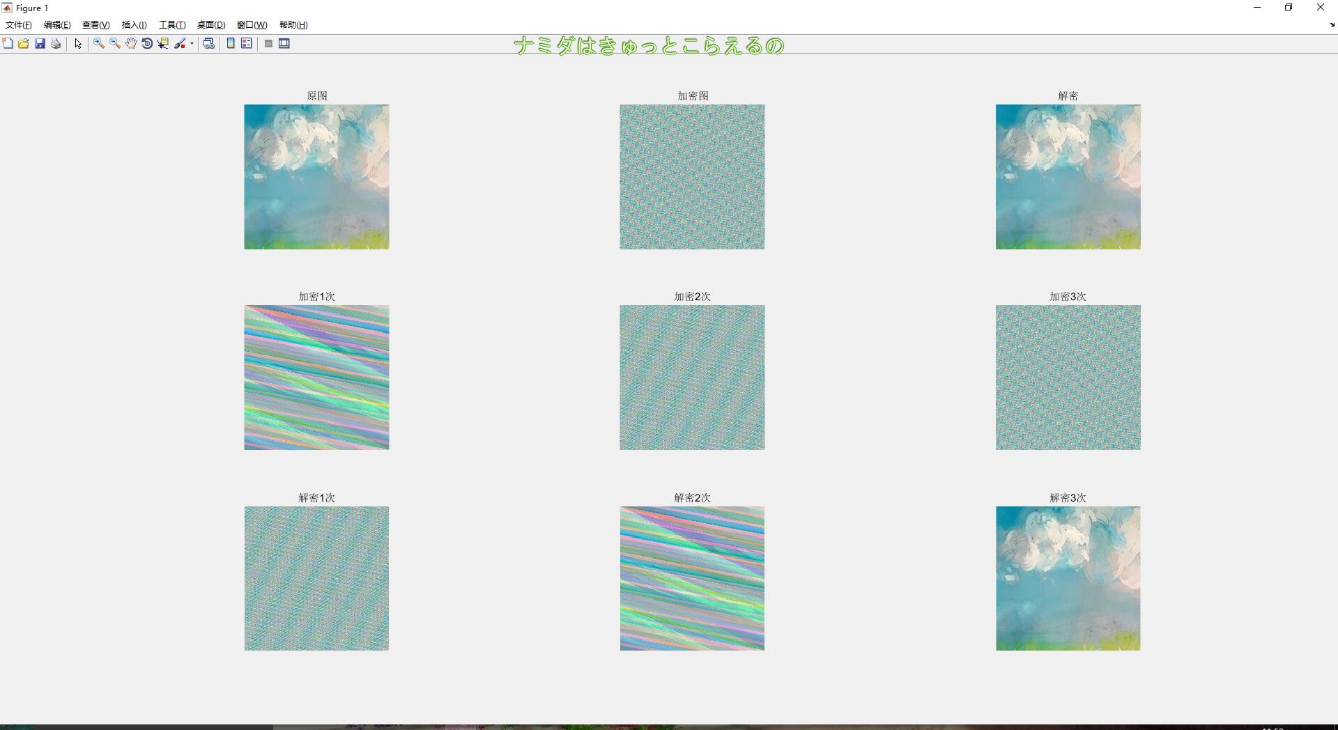The image size is (1338, 730).
Task: Save the figure with floppy disk icon
Action: point(40,43)
